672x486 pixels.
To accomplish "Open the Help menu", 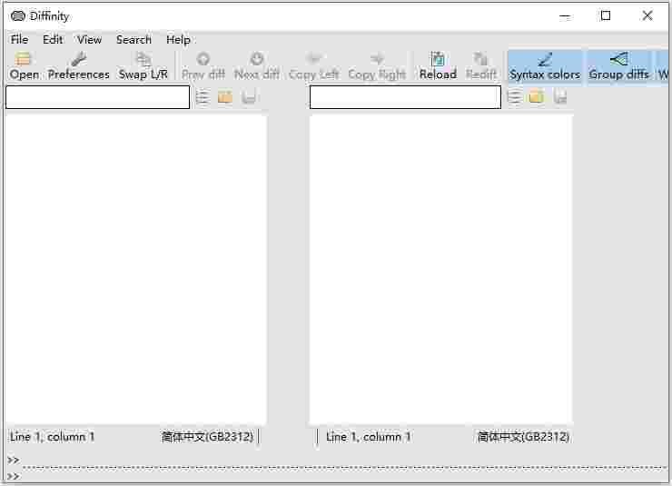I will (x=178, y=39).
